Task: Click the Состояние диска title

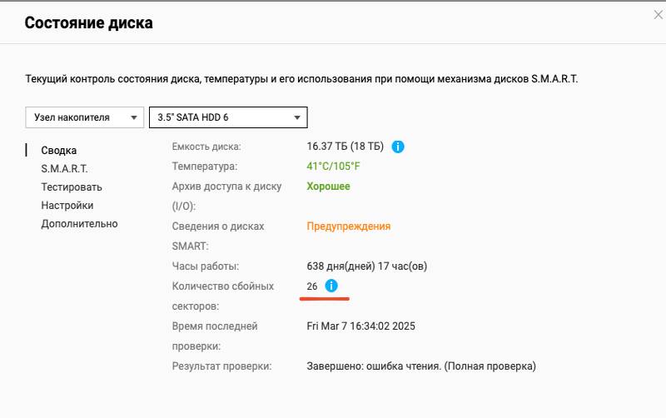Action: point(88,23)
